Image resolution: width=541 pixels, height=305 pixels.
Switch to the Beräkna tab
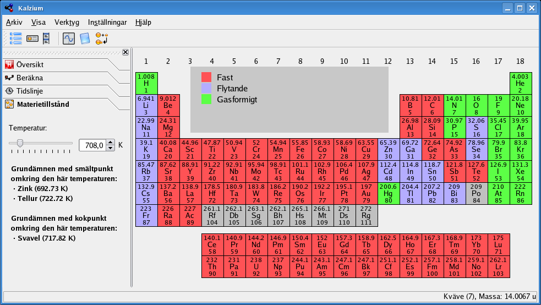[30, 78]
